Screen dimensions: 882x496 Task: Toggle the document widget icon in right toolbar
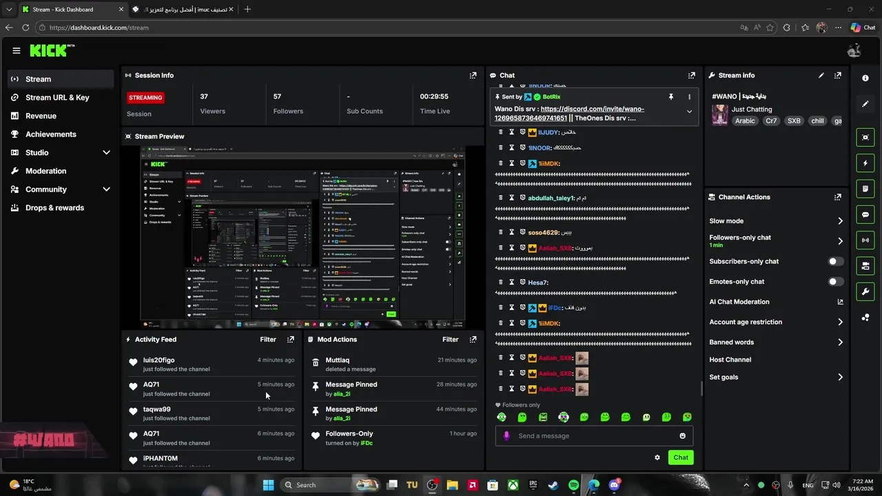click(865, 188)
